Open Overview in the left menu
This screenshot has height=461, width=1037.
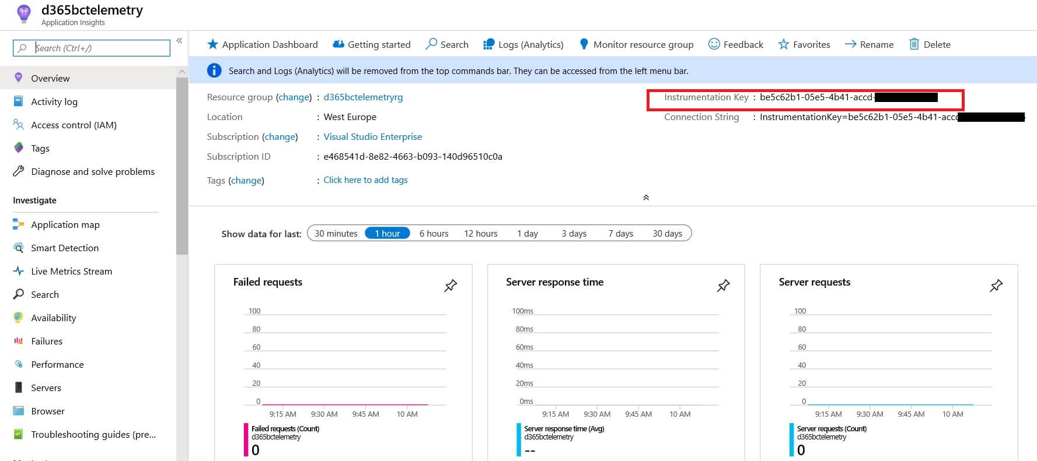click(x=88, y=78)
